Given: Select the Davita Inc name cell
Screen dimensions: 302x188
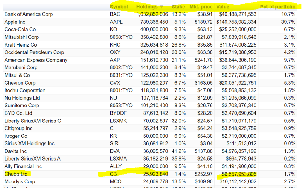Looking at the screenshot, I should tap(16, 151).
